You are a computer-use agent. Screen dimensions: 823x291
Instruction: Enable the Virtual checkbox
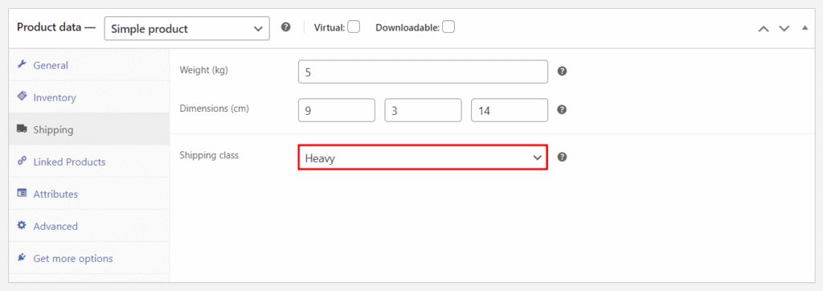pos(354,27)
